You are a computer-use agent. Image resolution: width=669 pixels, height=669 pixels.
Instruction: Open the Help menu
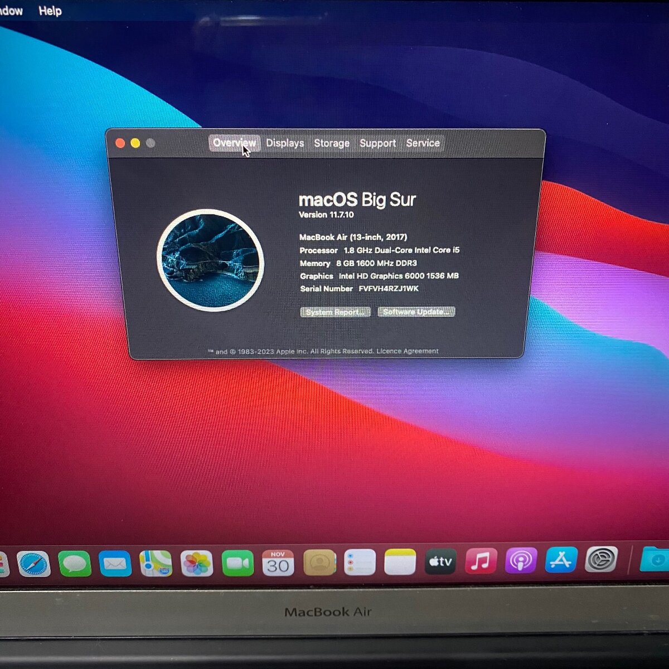(x=50, y=11)
